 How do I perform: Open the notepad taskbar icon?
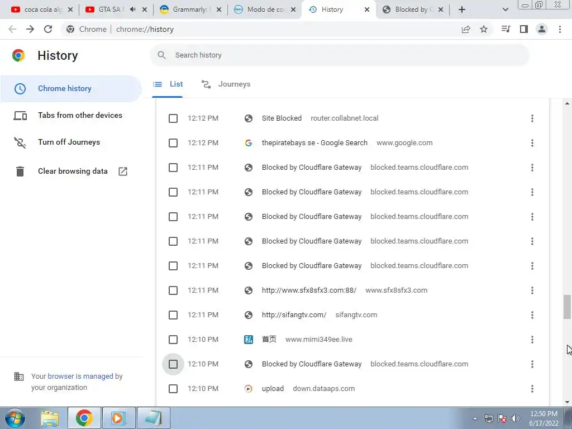(153, 418)
